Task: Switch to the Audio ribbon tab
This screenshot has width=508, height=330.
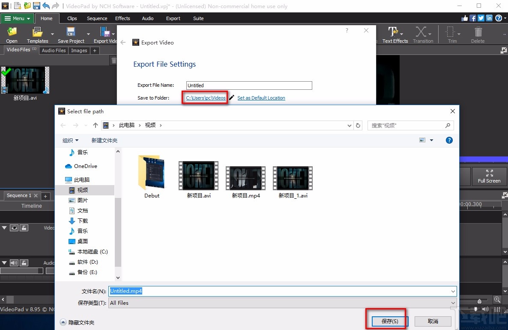Action: (x=147, y=18)
